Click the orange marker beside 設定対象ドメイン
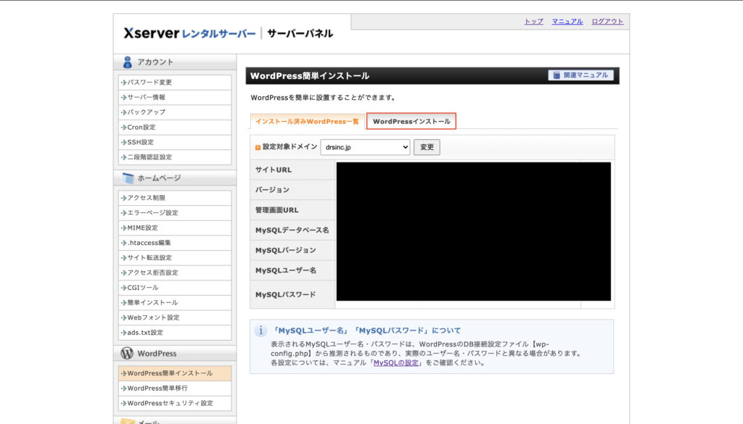 [258, 148]
